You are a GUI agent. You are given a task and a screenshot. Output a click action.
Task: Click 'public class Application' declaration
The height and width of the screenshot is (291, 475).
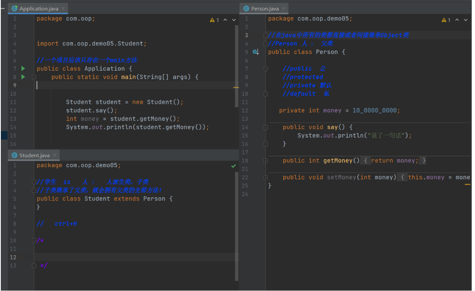point(80,69)
